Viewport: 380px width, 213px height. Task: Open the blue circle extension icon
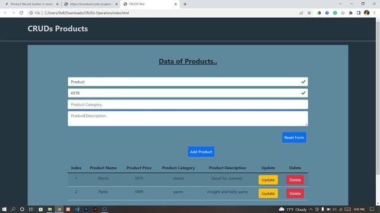327,13
